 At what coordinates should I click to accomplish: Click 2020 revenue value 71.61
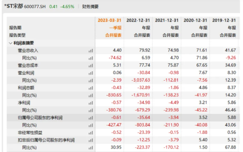202,50
